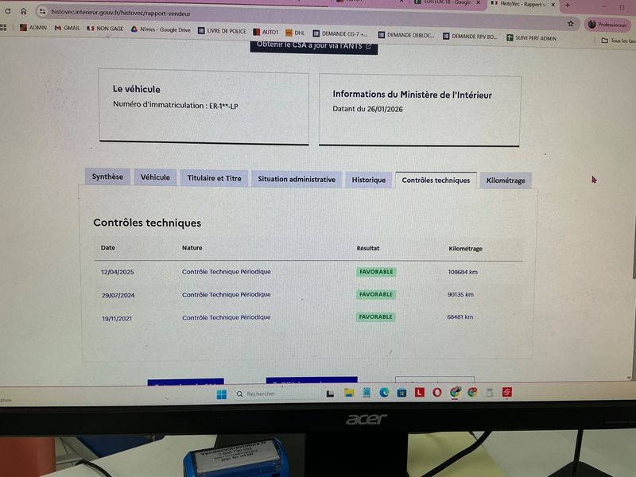
Task: Open a new browser tab
Action: [568, 6]
